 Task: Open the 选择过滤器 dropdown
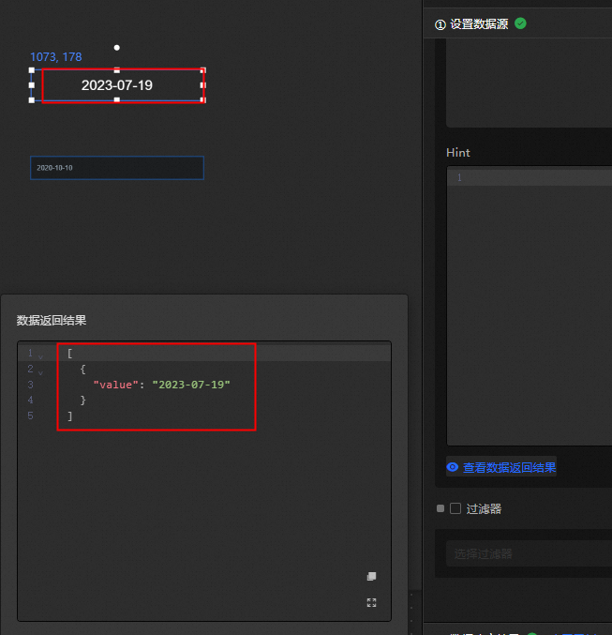click(529, 553)
